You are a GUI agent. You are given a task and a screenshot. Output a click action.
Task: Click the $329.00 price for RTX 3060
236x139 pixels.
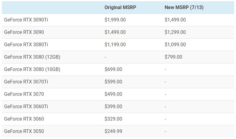coord(113,119)
